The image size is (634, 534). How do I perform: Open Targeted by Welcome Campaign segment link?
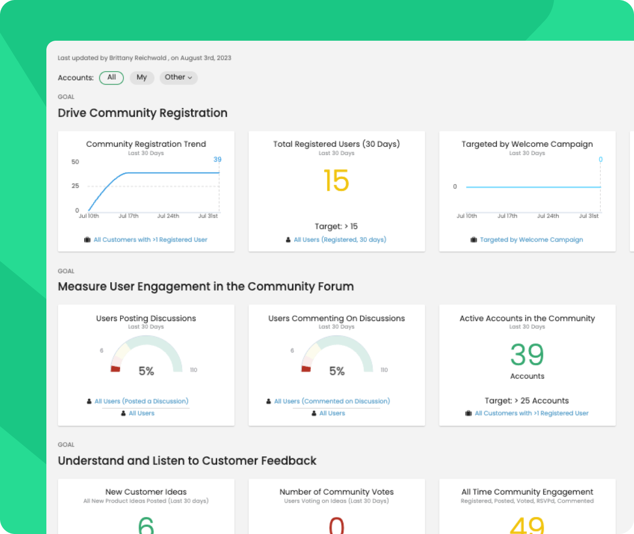[x=531, y=240]
